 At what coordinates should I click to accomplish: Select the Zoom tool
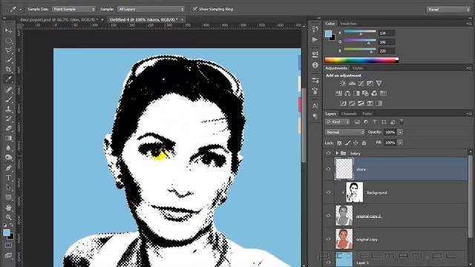[8, 217]
